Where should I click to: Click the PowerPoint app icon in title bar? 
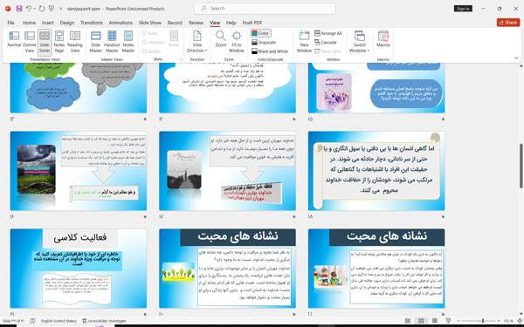(8, 9)
